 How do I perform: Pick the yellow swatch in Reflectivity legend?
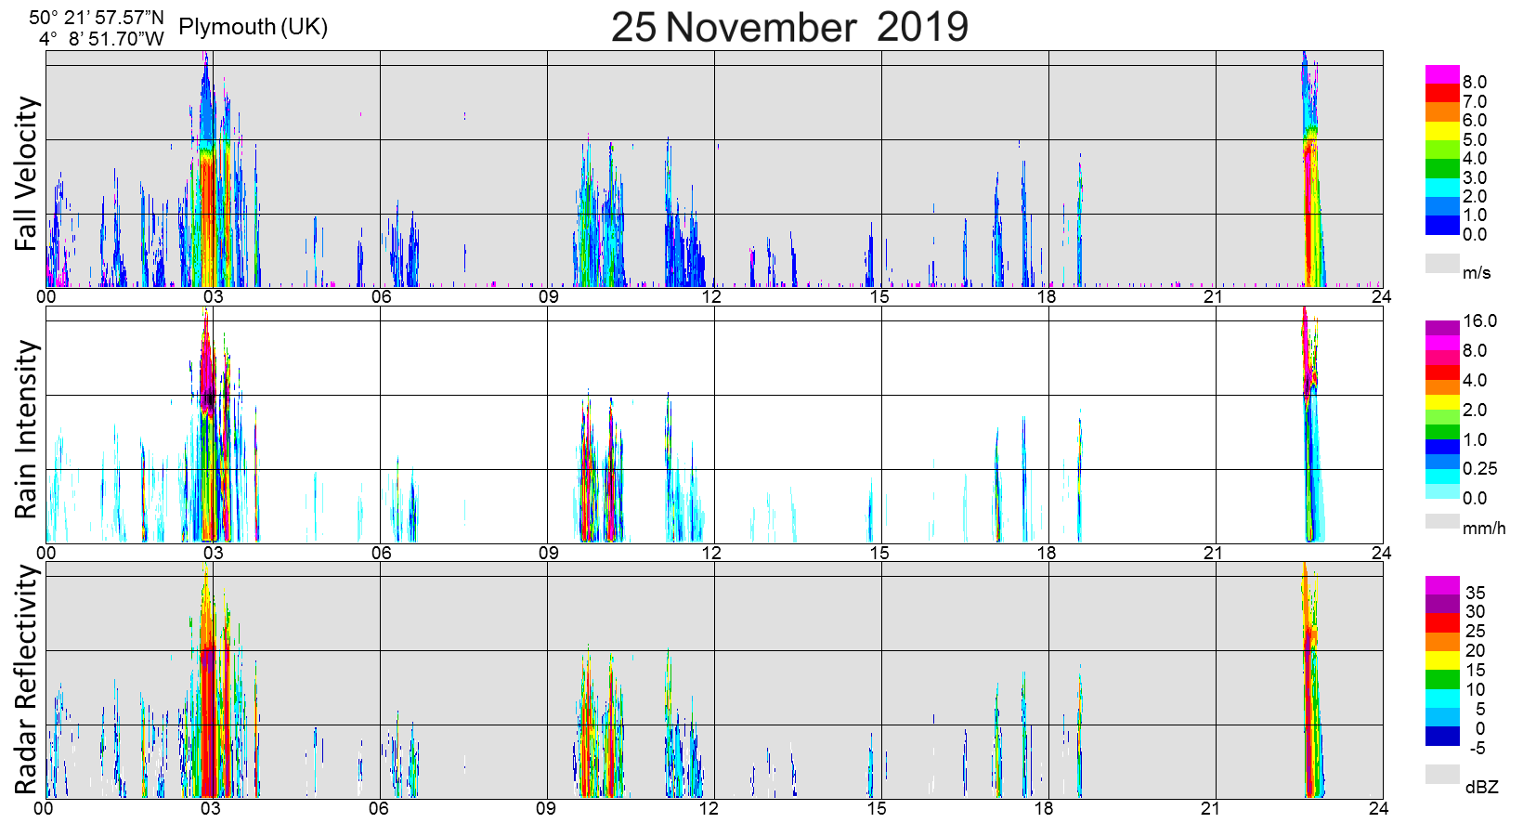click(1442, 660)
